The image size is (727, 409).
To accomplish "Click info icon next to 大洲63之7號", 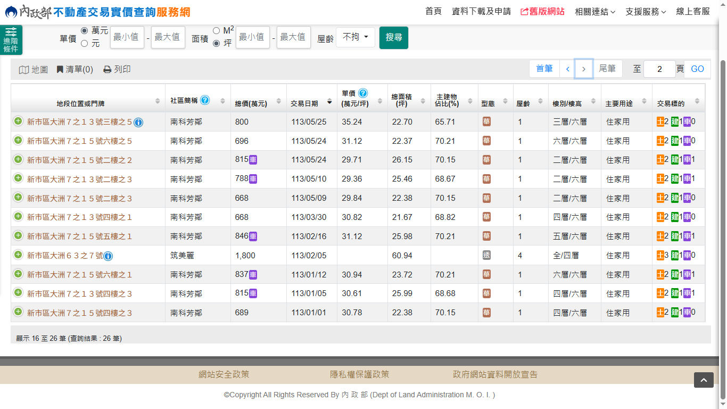I will point(108,256).
